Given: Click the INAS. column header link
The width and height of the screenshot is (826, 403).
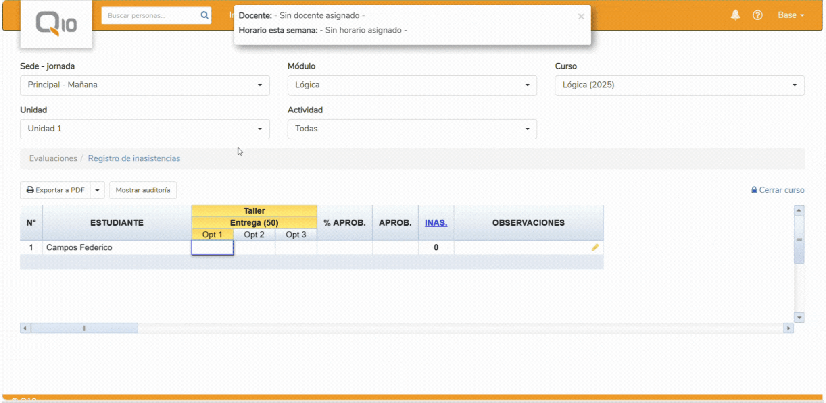Looking at the screenshot, I should click(x=436, y=223).
